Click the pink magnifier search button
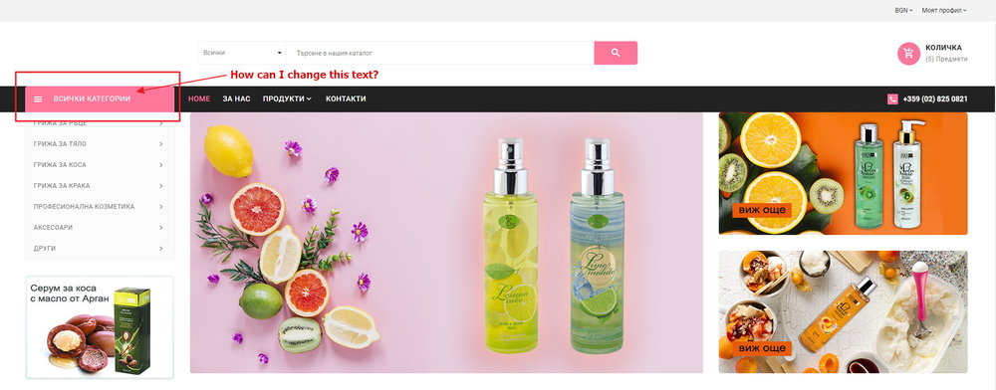Image resolution: width=996 pixels, height=390 pixels. [616, 53]
